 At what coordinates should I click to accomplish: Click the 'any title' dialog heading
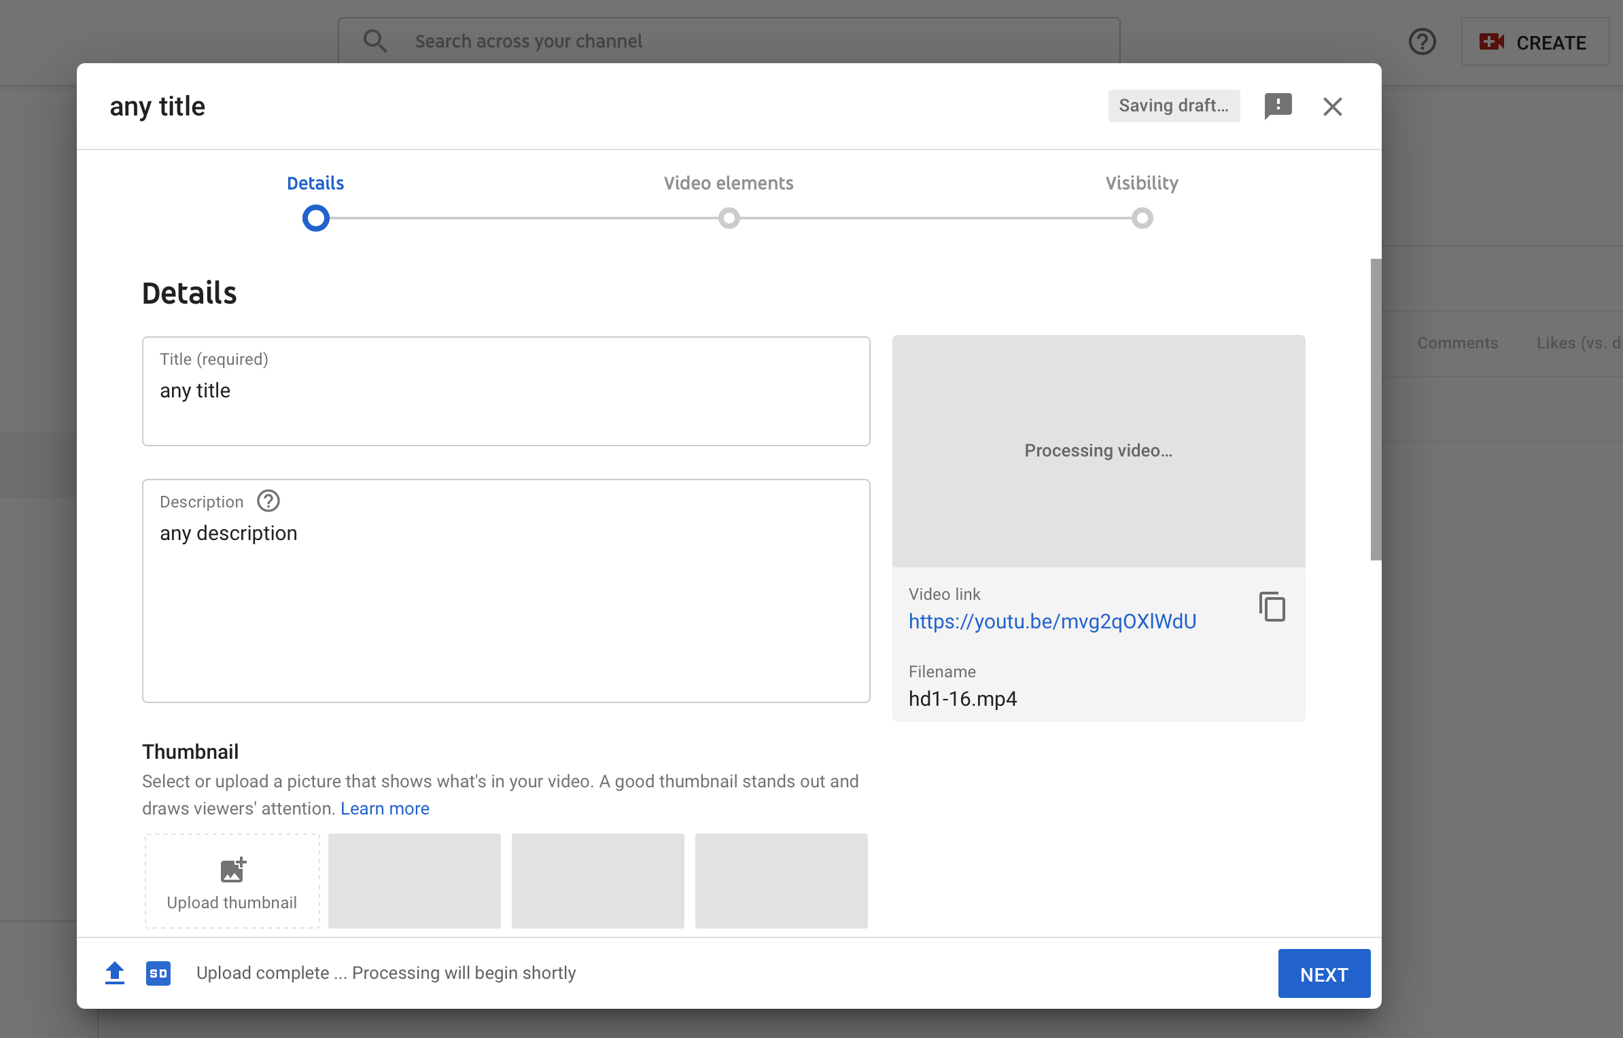click(x=157, y=107)
